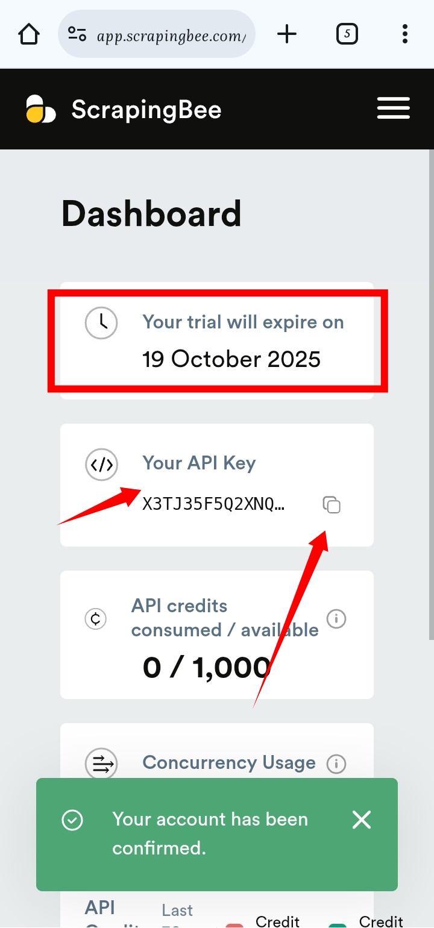Tap the browser home icon
The width and height of the screenshot is (434, 928).
coord(29,34)
